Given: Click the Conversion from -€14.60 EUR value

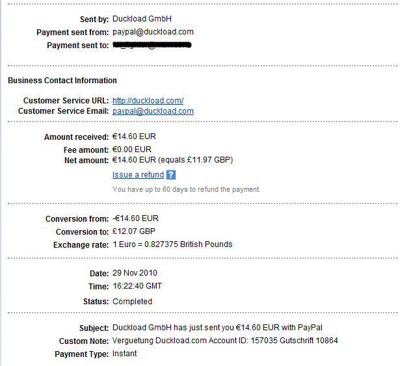Looking at the screenshot, I should pos(135,218).
